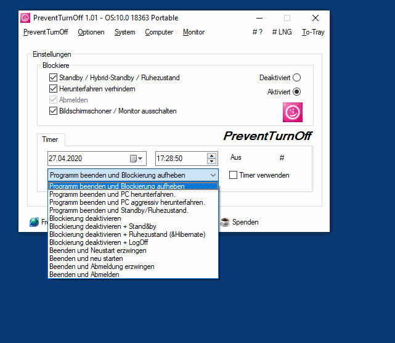
Task: Select the Timer tab
Action: (x=50, y=139)
